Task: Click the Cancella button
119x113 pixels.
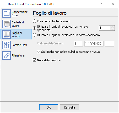Action: tap(69, 107)
